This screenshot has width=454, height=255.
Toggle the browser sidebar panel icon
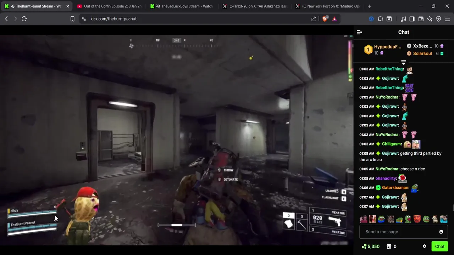(412, 19)
